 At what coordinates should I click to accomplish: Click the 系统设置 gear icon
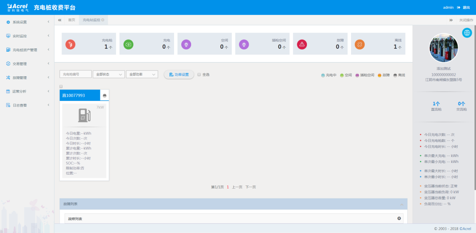click(8, 22)
